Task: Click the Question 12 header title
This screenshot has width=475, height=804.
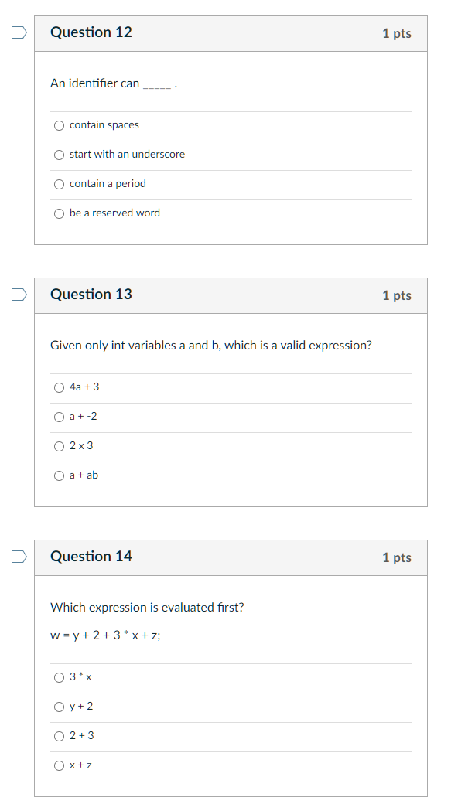Action: 91,32
